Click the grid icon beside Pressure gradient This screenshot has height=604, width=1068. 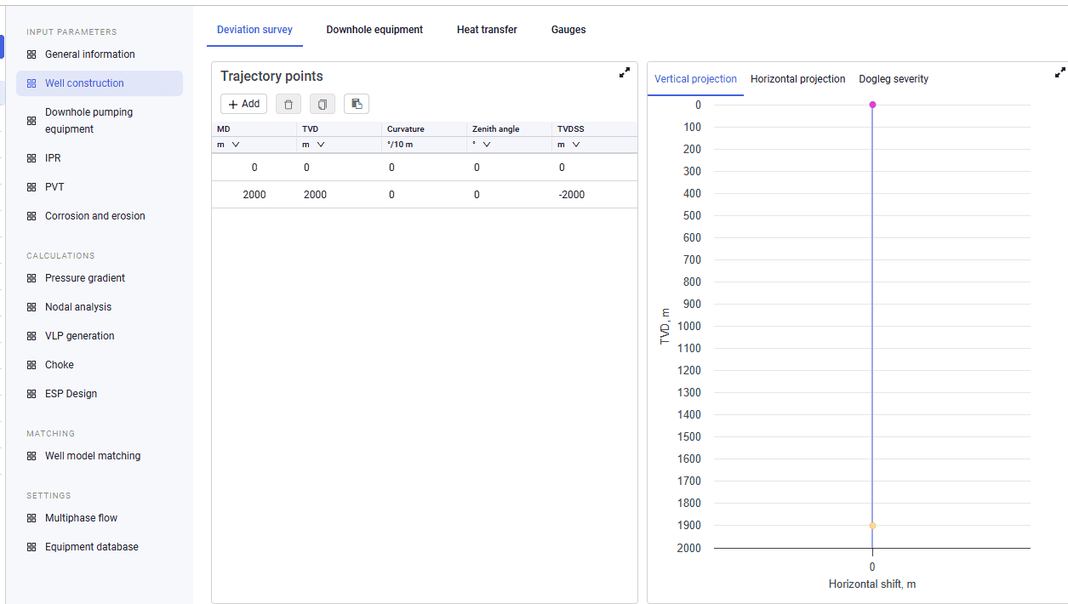point(31,278)
